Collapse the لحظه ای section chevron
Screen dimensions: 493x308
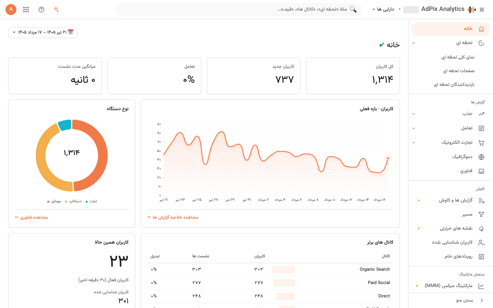pyautogui.click(x=414, y=43)
